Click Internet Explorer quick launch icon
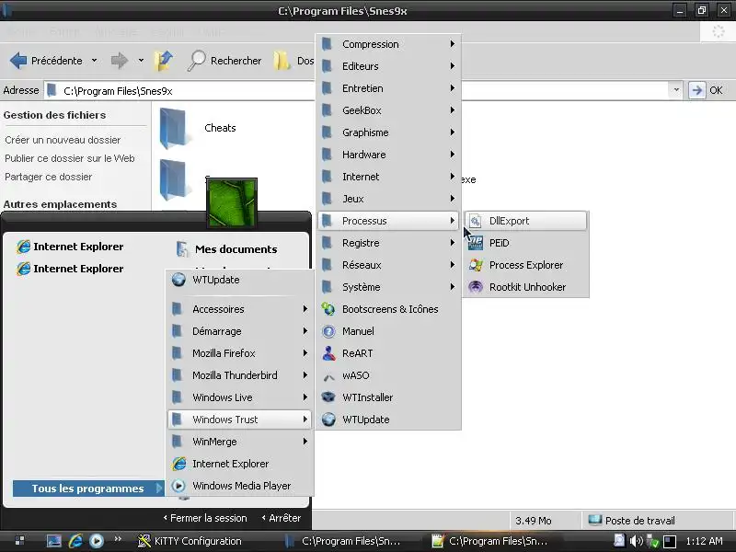This screenshot has height=552, width=736. tap(75, 541)
